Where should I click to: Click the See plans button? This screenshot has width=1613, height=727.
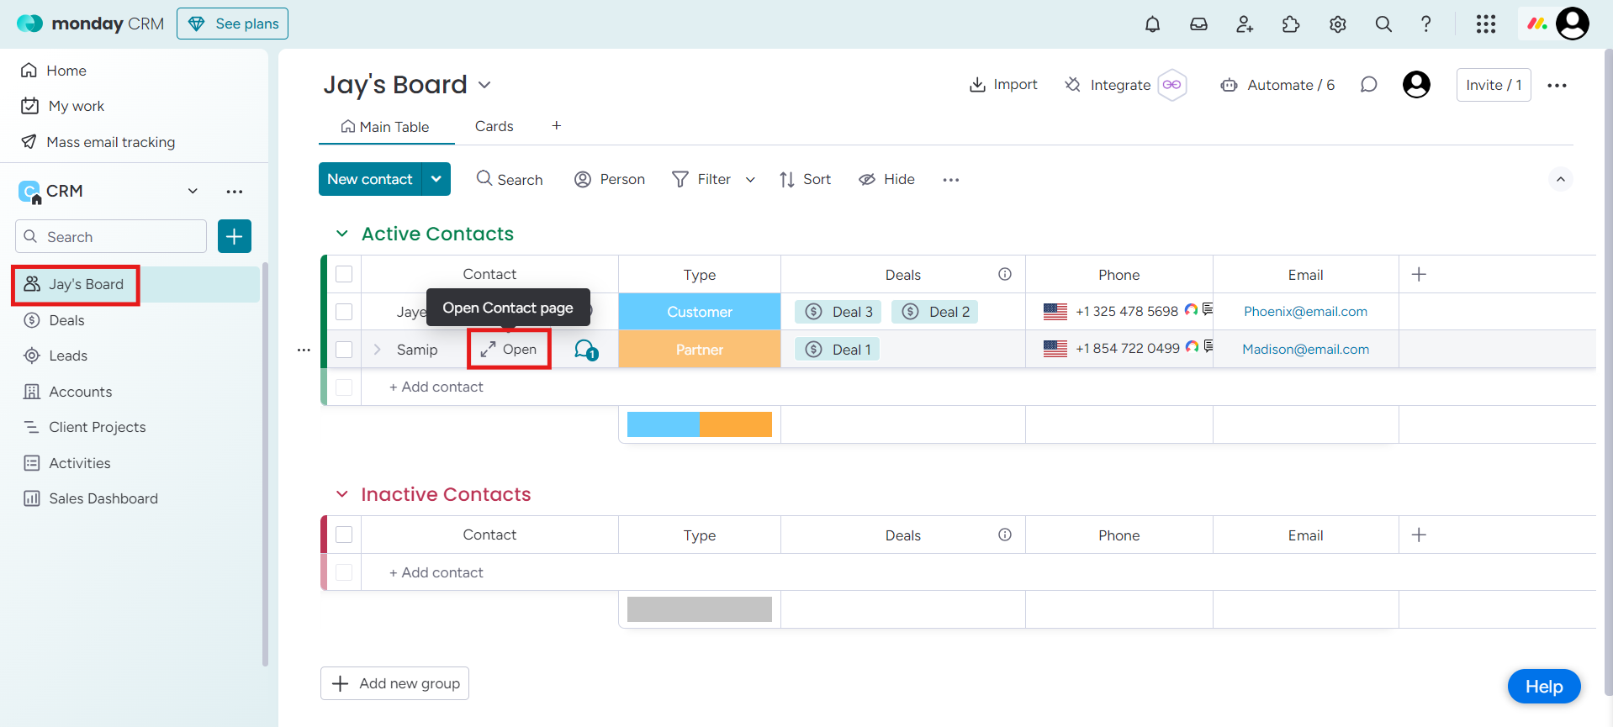point(232,24)
